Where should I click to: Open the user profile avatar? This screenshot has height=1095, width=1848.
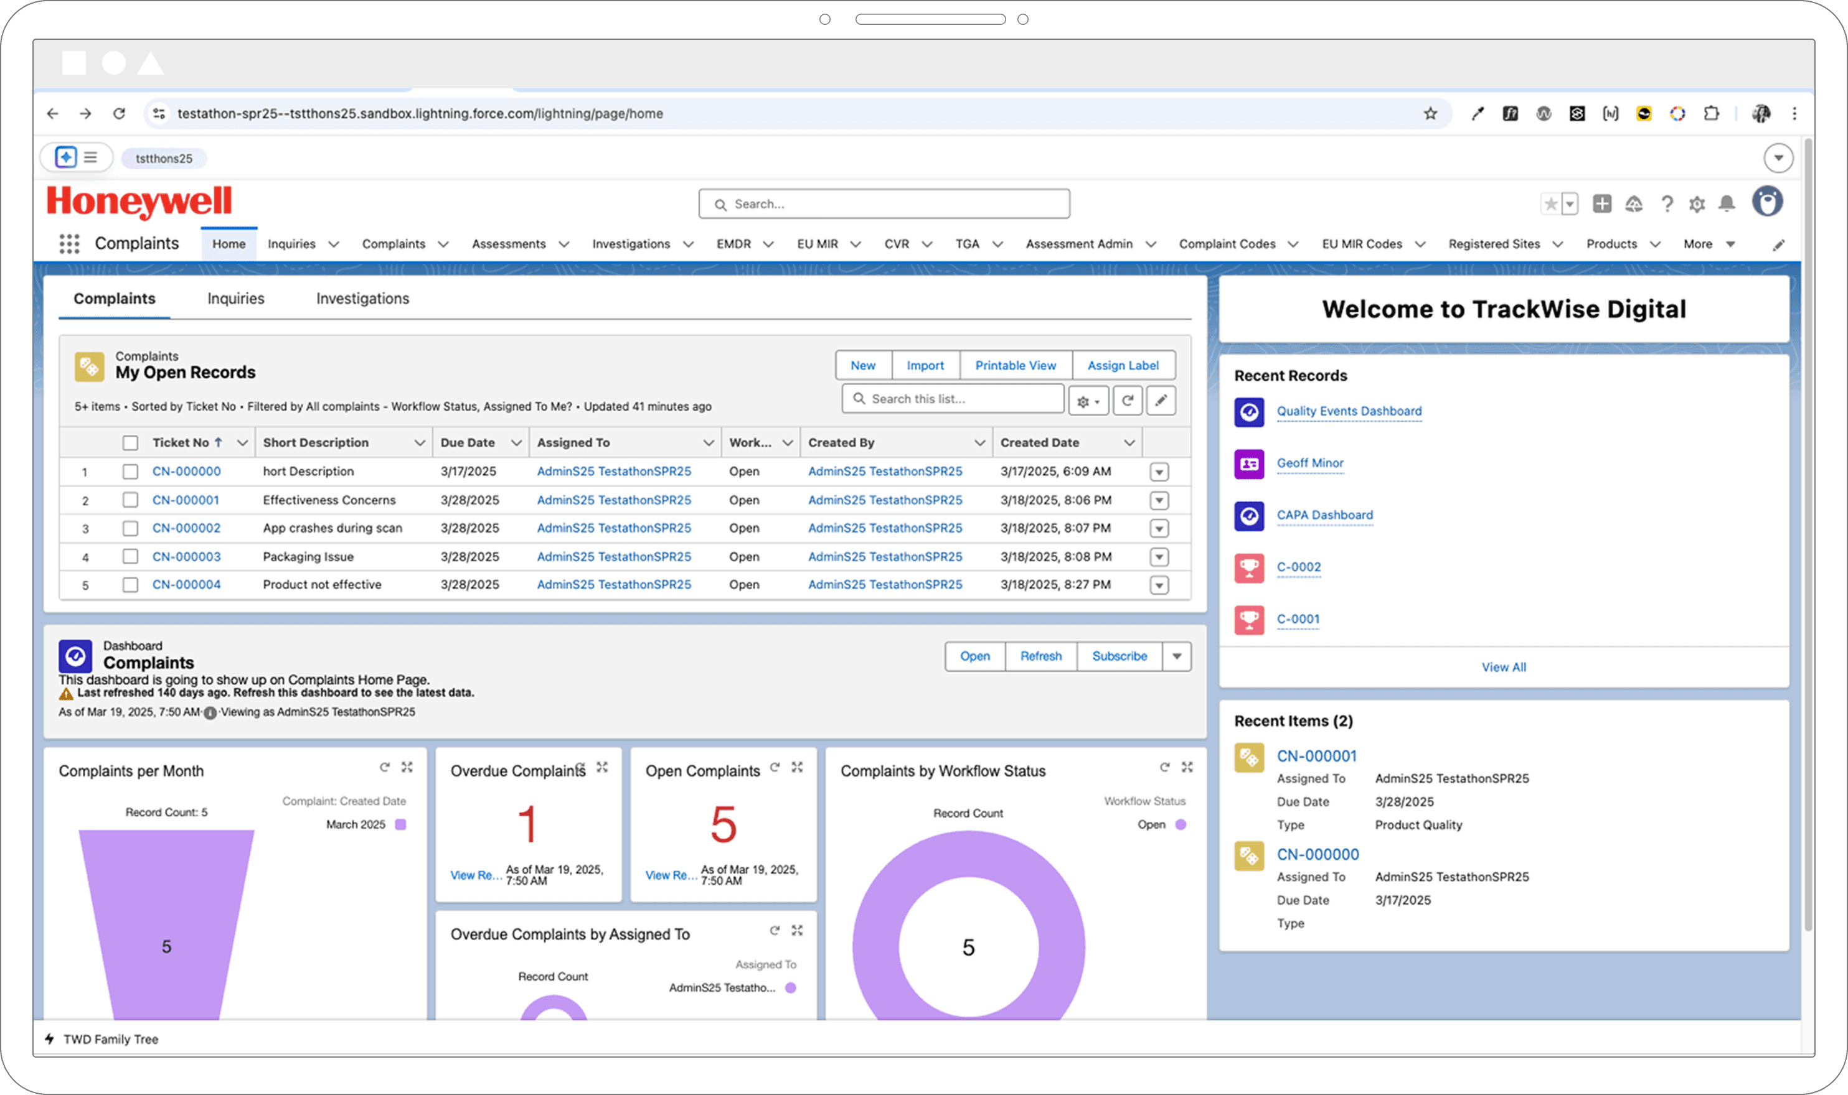tap(1768, 202)
